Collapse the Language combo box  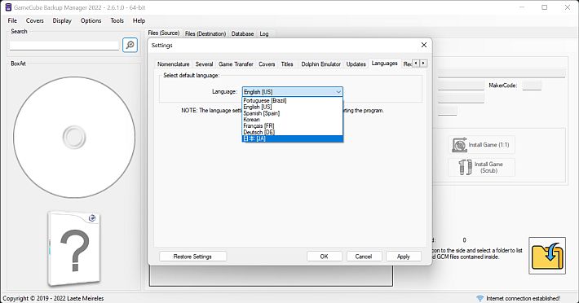pos(338,92)
